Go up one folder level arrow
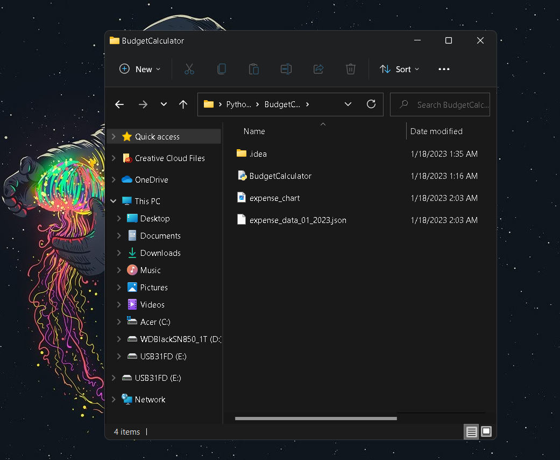The image size is (560, 460). pyautogui.click(x=183, y=104)
